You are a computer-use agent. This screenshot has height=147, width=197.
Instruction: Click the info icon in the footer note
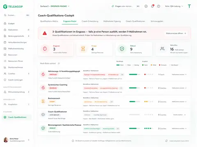click(x=73, y=141)
